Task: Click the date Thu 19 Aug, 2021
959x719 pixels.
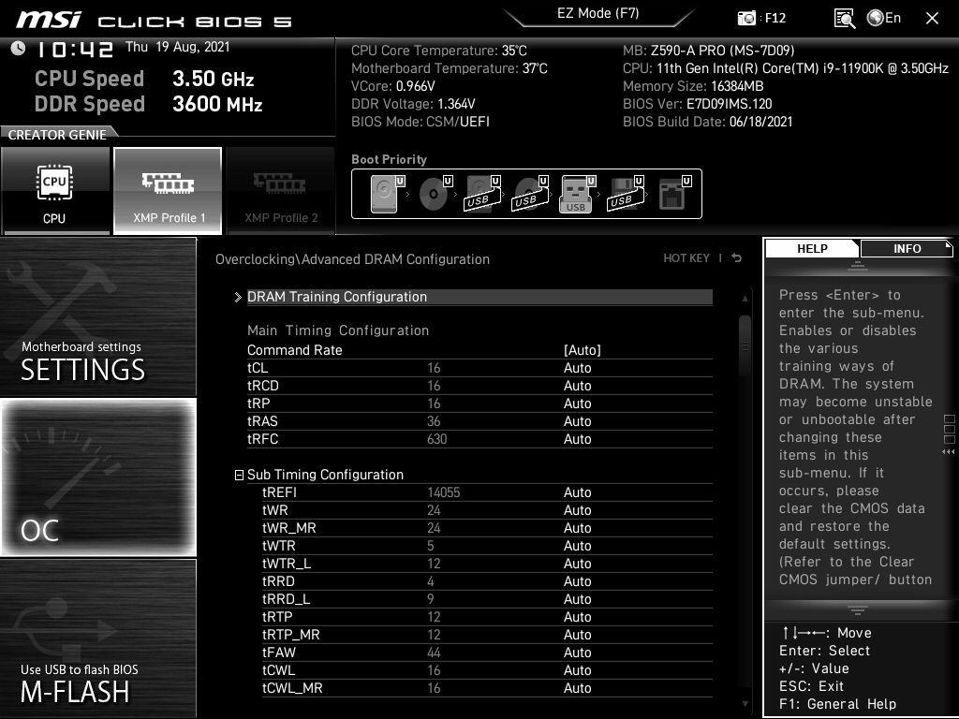Action: (x=177, y=47)
